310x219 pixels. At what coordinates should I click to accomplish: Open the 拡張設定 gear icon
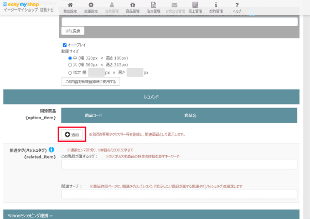click(x=91, y=5)
